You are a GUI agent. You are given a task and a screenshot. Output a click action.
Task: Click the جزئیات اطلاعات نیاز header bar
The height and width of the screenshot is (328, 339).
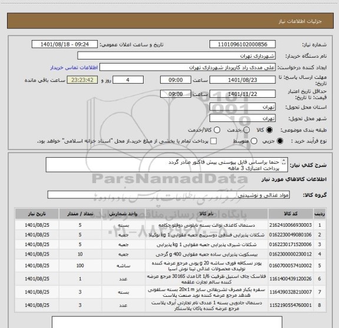pyautogui.click(x=170, y=21)
